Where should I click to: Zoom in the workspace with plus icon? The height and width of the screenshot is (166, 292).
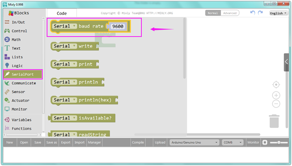coord(276,95)
